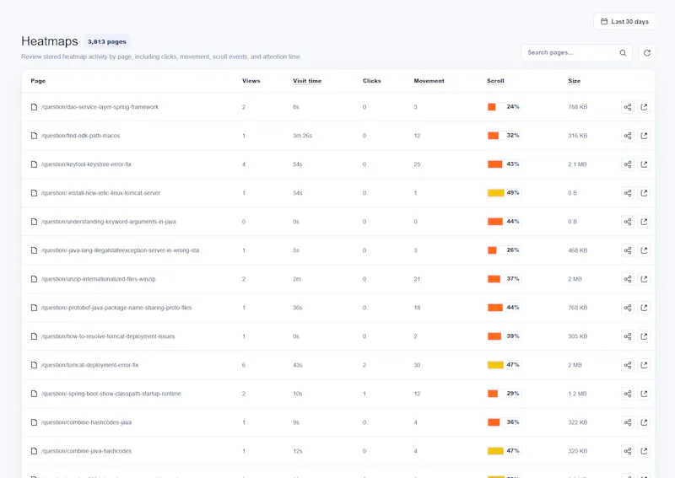Open /question/combine-java-hashcodes page link
The width and height of the screenshot is (675, 478).
coord(86,451)
